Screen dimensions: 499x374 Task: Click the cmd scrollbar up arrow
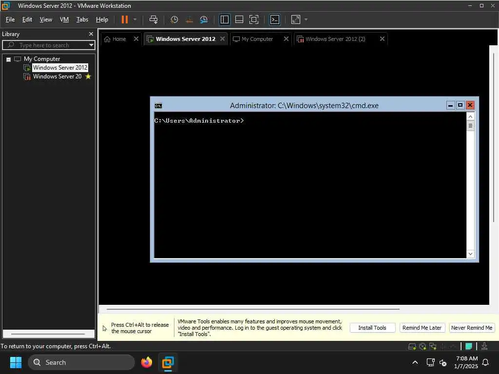[470, 116]
